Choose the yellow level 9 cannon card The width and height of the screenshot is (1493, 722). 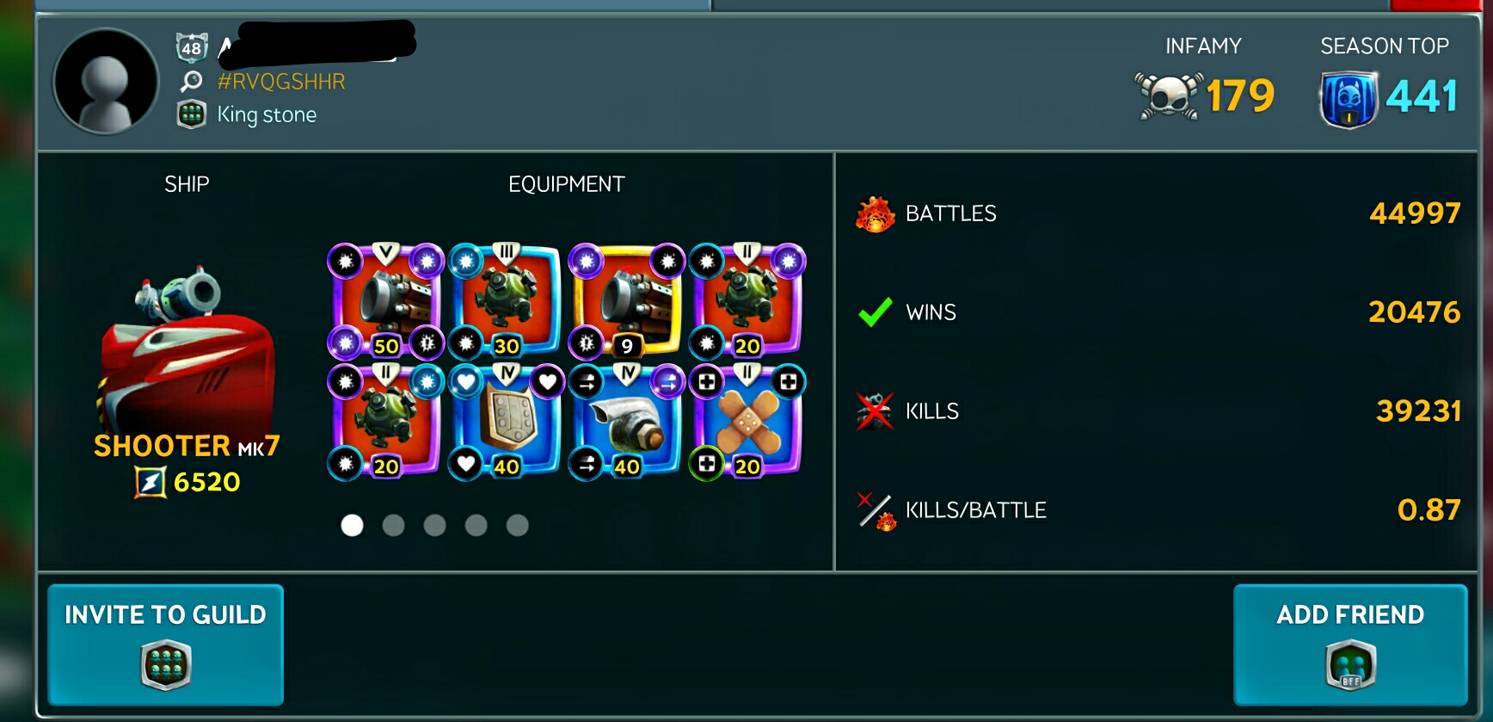pyautogui.click(x=626, y=299)
